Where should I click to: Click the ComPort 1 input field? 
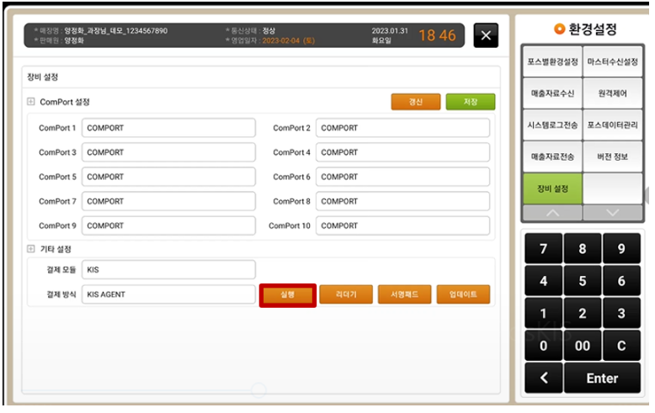click(168, 129)
